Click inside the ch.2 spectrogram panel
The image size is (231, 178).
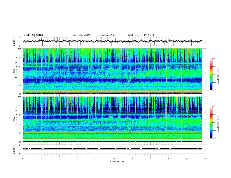click(113, 119)
